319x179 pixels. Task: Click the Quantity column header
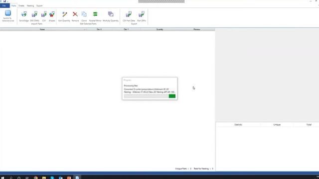coord(159,29)
